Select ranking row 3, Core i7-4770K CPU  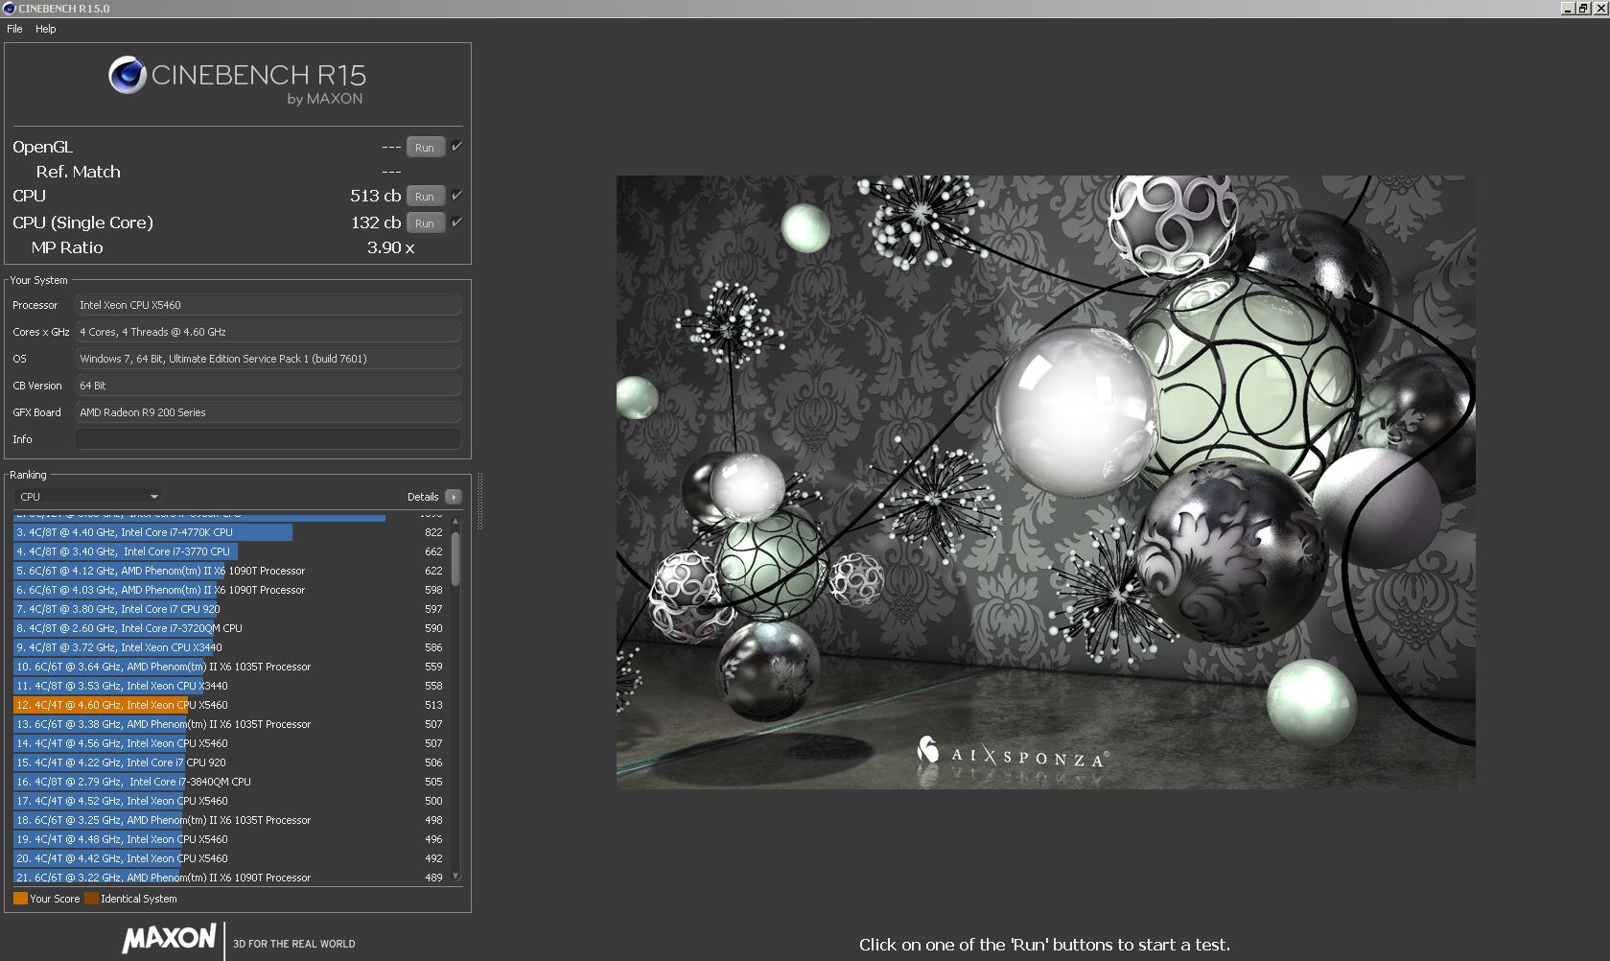click(230, 532)
